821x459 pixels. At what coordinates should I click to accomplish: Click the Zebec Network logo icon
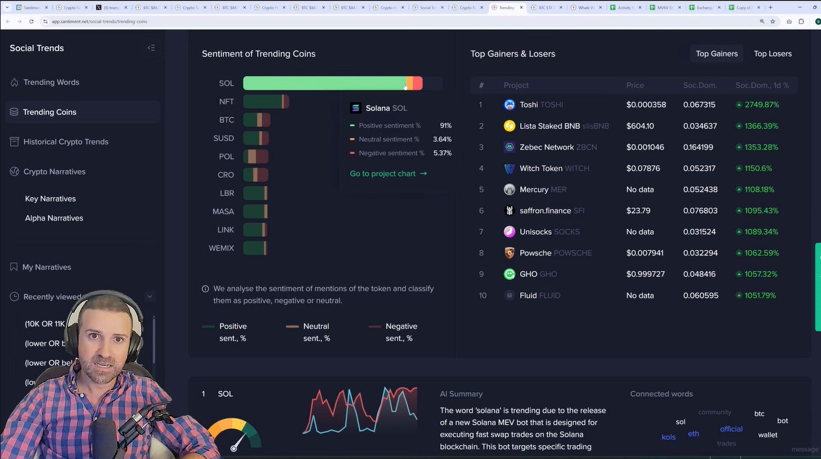509,147
